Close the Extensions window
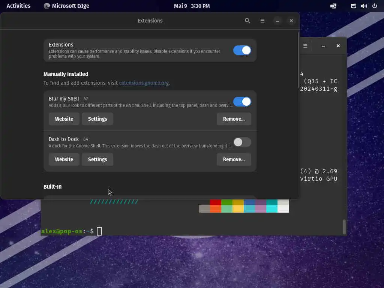This screenshot has height=288, width=384. point(291,21)
